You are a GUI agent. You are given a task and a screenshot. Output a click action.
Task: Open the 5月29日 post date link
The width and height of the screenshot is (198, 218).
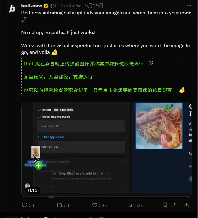(94, 6)
